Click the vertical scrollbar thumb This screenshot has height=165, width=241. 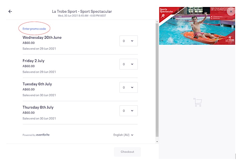pyautogui.click(x=157, y=80)
